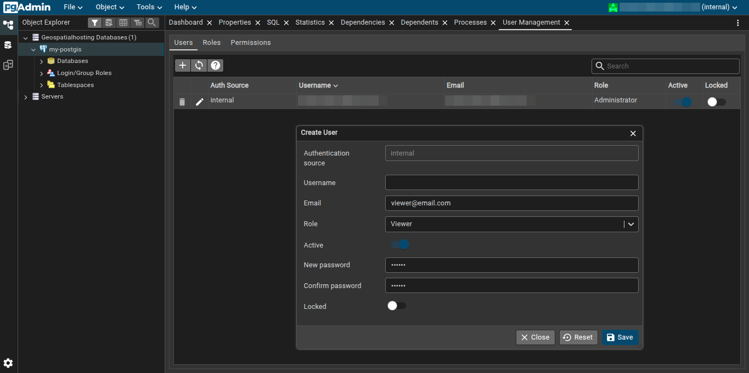The image size is (749, 373).
Task: Click the View Data table grid icon
Action: (123, 22)
